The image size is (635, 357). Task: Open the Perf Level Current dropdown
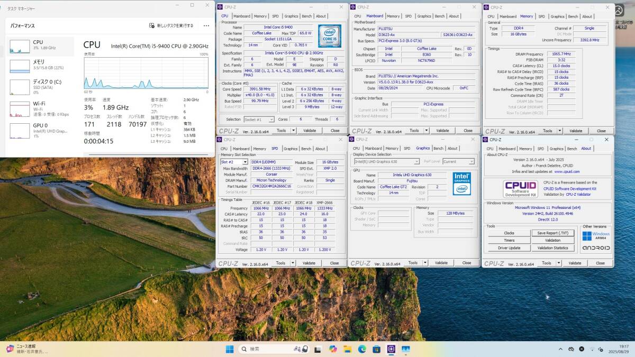[x=458, y=161]
